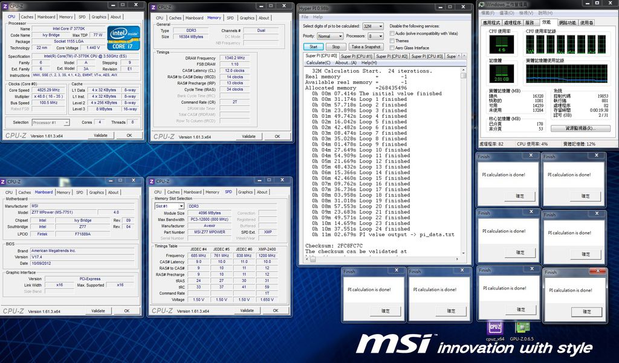Click the mainboard model Z77 MPower (MS-7751)
This screenshot has height=363, width=619.
[x=63, y=212]
